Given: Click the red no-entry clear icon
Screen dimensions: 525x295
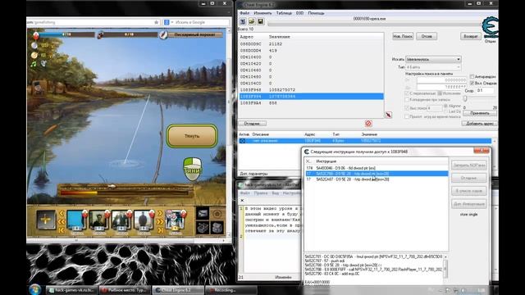Looking at the screenshot, I should coord(368,124).
